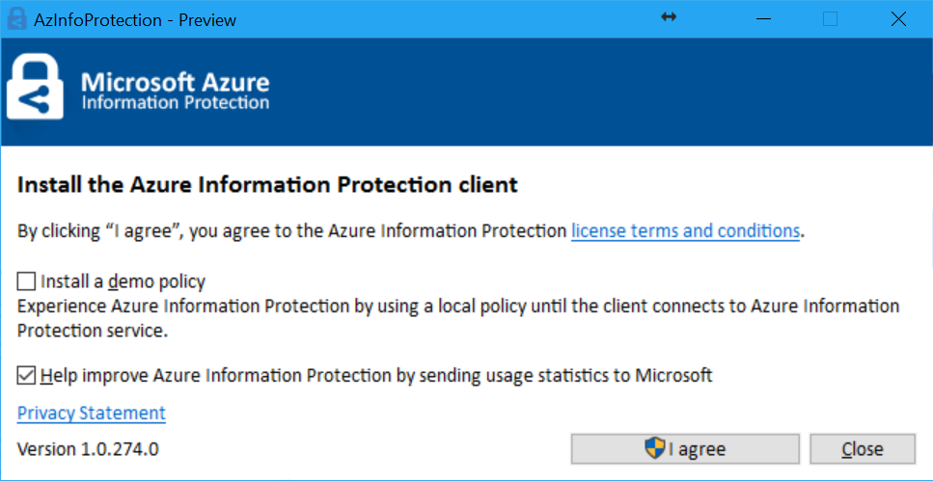
Task: Click the shield icon on I agree button
Action: coord(655,448)
